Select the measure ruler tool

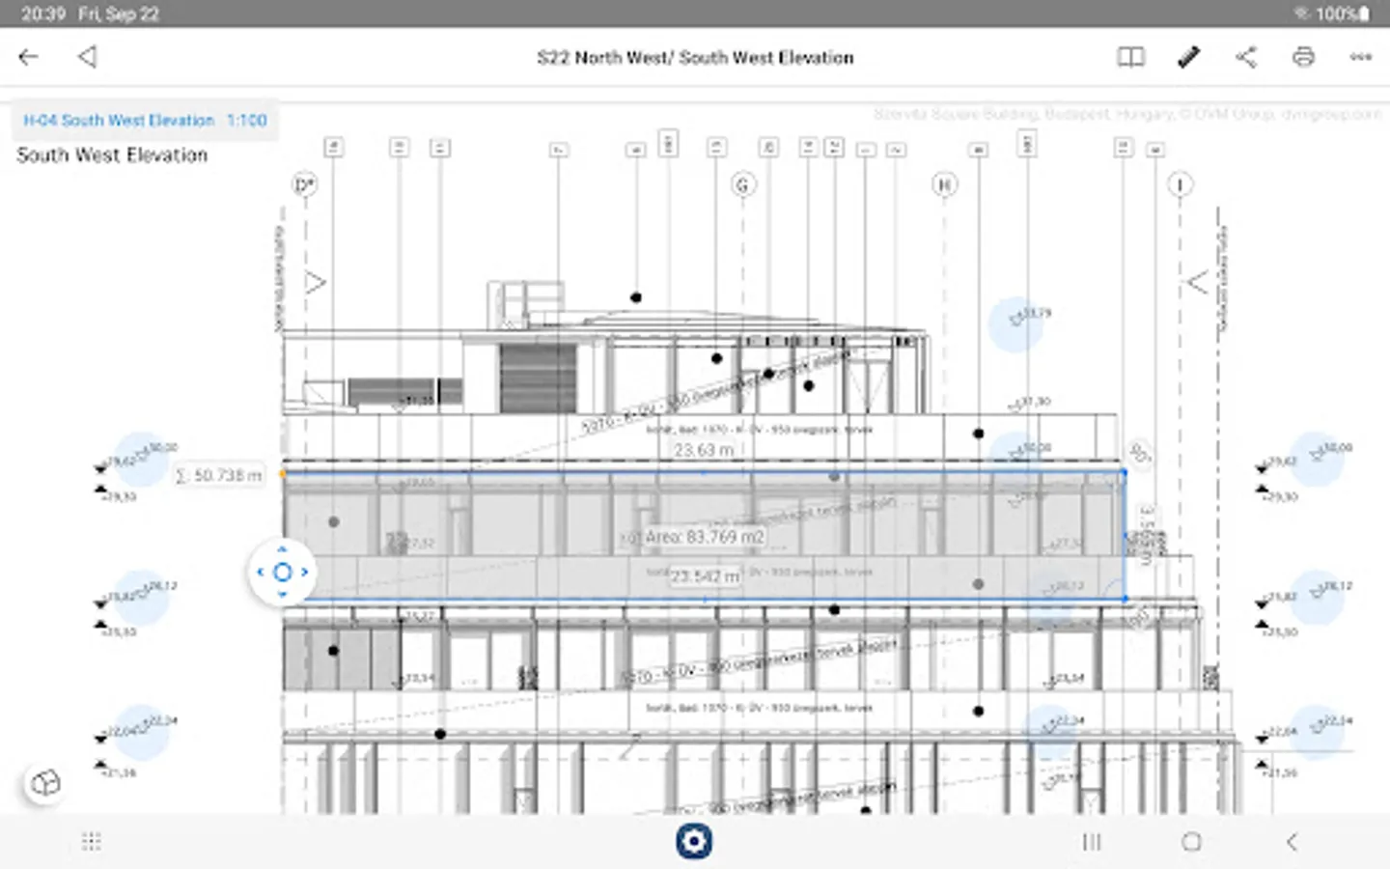[1188, 57]
